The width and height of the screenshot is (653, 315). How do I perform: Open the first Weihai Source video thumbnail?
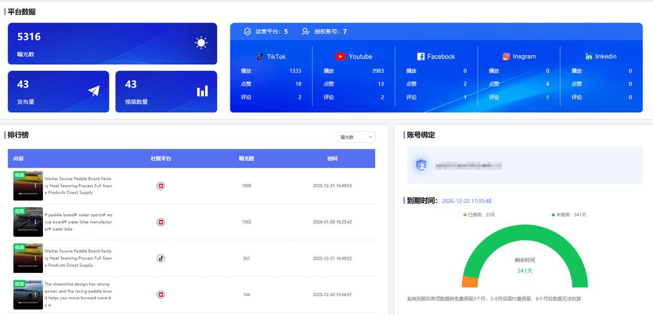click(x=28, y=185)
